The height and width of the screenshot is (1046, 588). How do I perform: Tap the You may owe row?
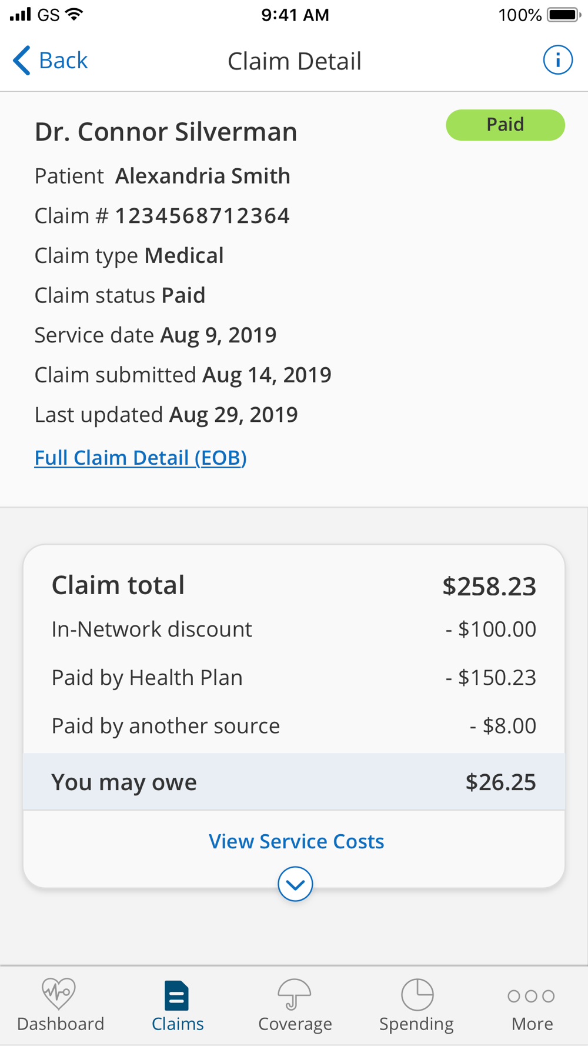point(294,782)
